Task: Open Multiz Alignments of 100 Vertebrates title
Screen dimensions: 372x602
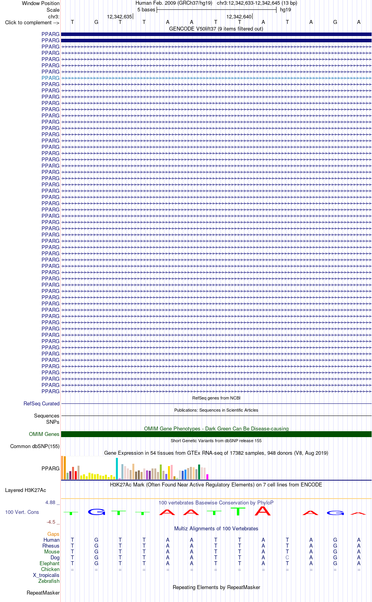Action: pyautogui.click(x=216, y=528)
